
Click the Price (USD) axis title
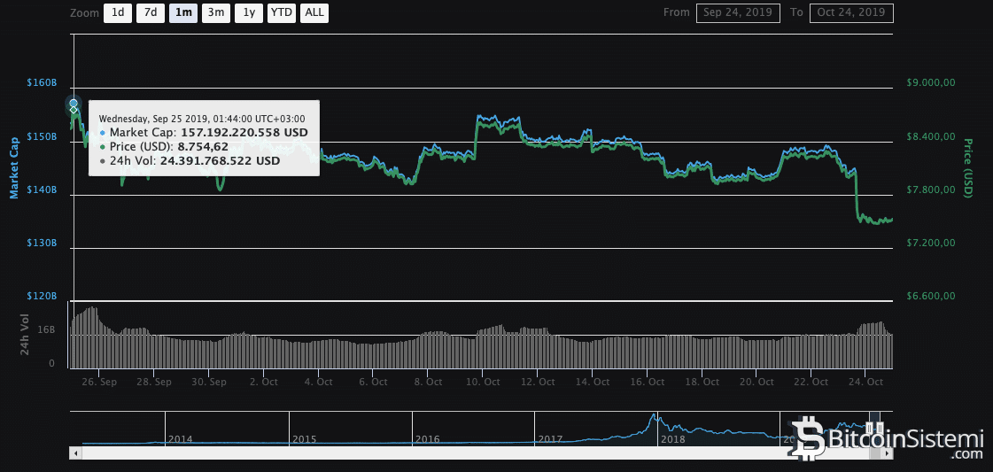pos(968,167)
